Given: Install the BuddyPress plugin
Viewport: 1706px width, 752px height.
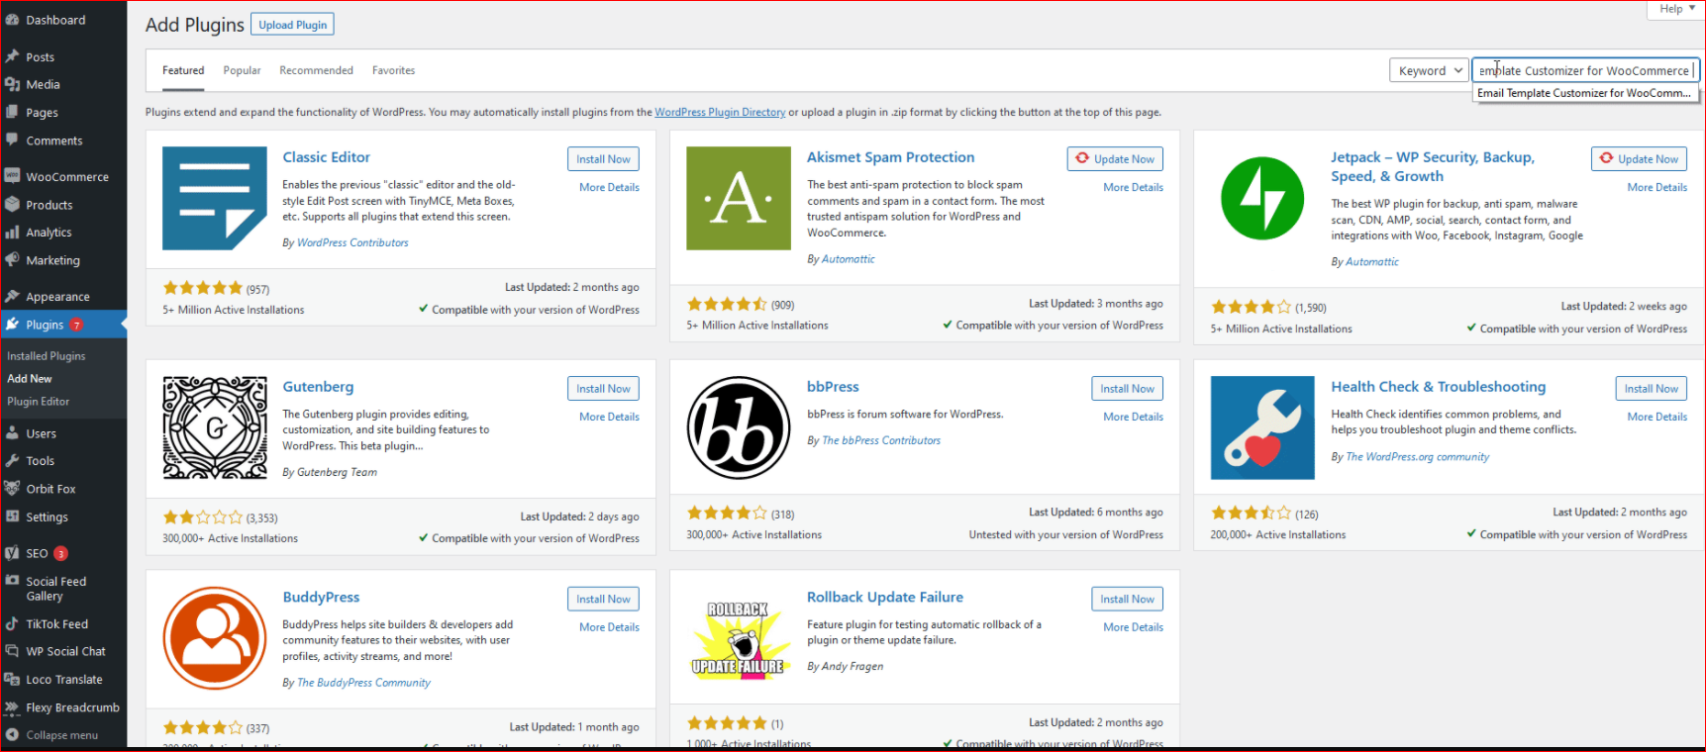Looking at the screenshot, I should tap(603, 599).
